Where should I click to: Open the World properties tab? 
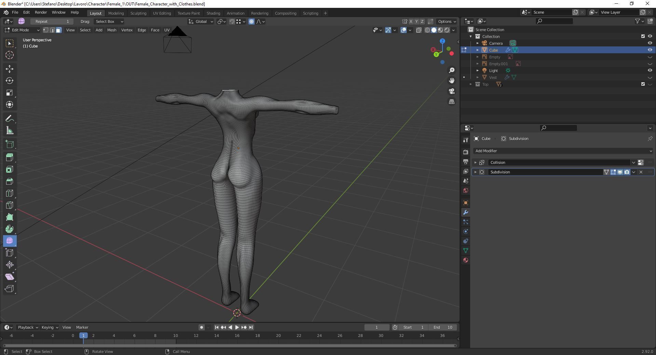click(x=465, y=190)
